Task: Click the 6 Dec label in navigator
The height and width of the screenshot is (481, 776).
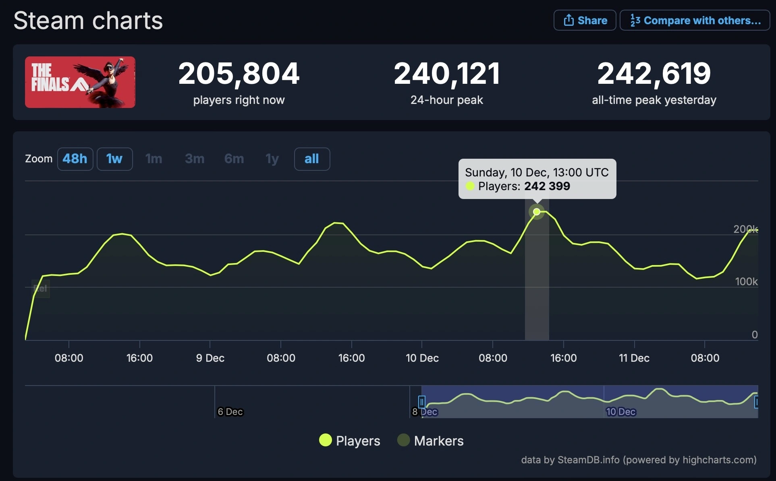Action: pyautogui.click(x=230, y=412)
